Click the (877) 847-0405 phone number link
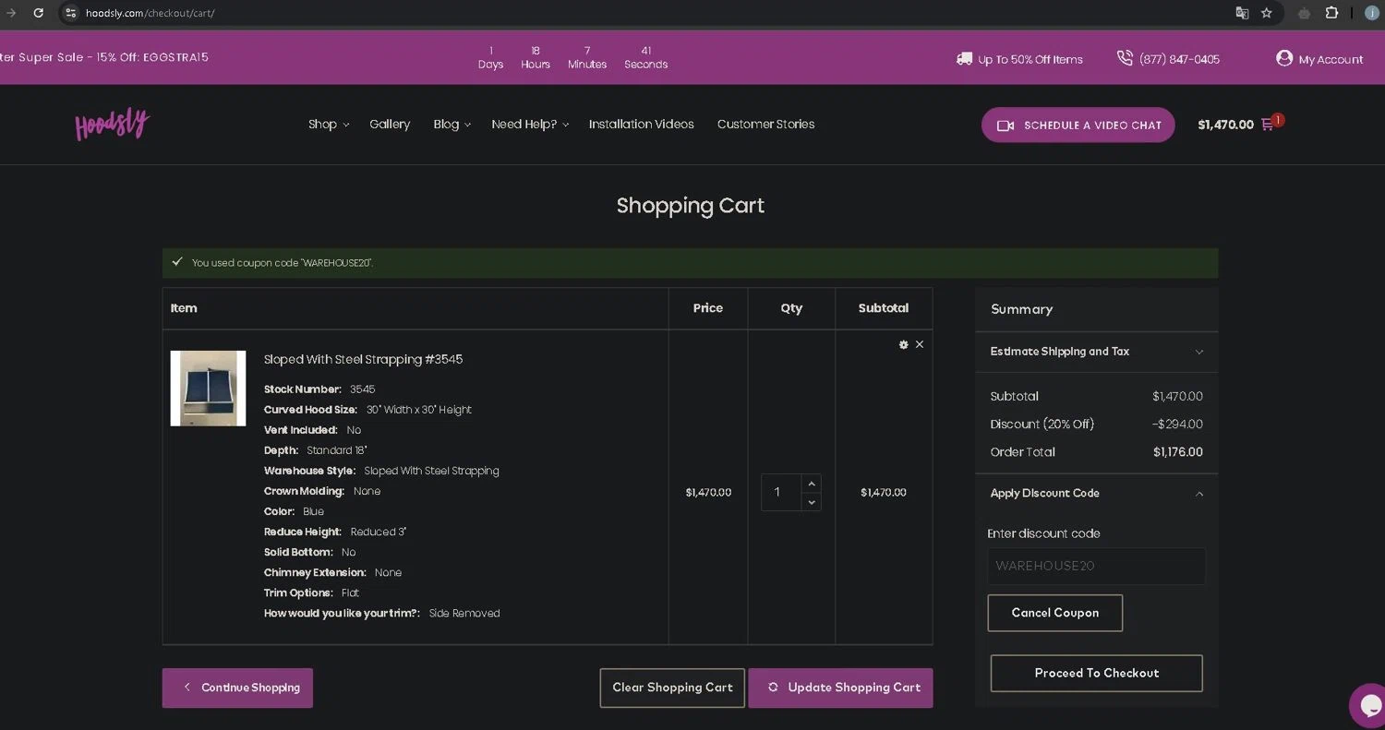 point(1179,59)
